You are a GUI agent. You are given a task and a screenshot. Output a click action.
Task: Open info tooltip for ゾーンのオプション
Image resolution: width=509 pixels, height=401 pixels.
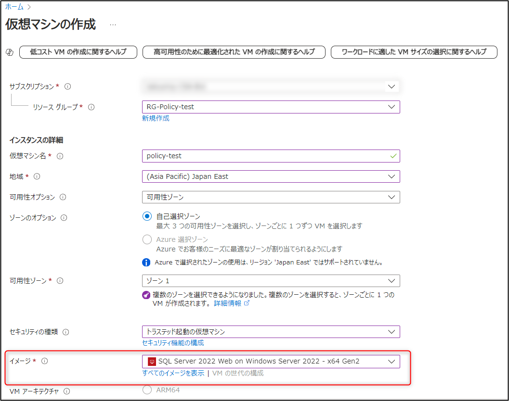[64, 218]
